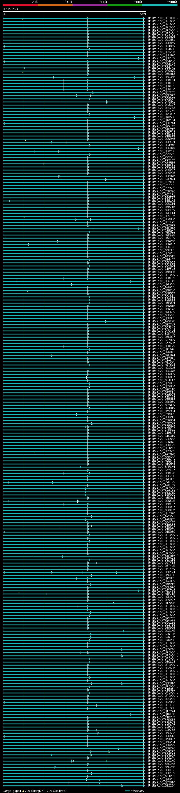Select hit UniRef100_Q0D040

coord(161,457)
